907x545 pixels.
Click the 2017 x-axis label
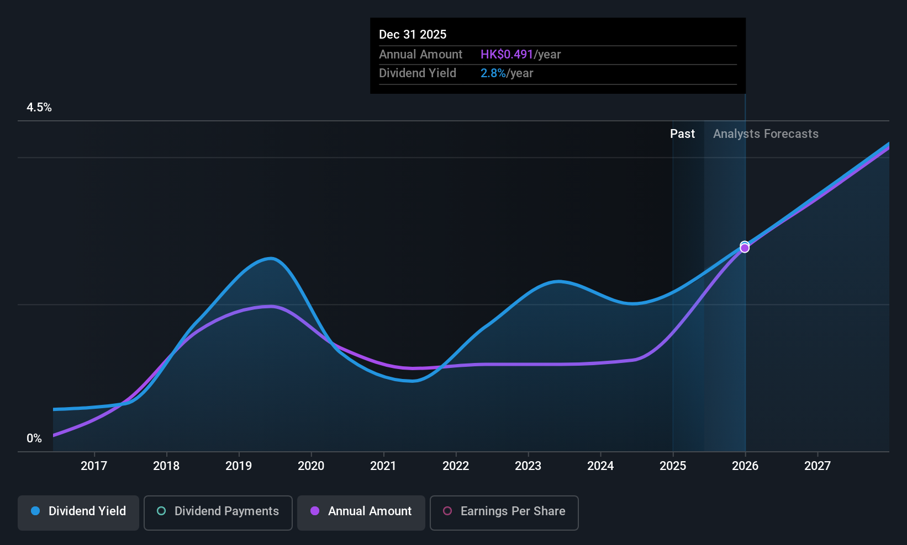(94, 466)
